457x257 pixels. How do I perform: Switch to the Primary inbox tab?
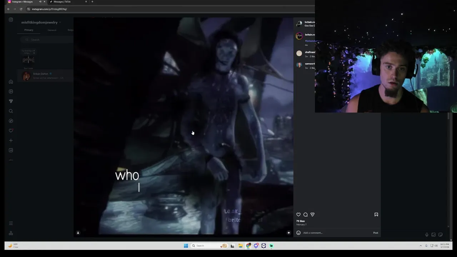tap(29, 30)
